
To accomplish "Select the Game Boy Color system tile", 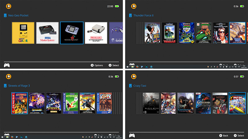I will pyautogui.click(x=23, y=33).
